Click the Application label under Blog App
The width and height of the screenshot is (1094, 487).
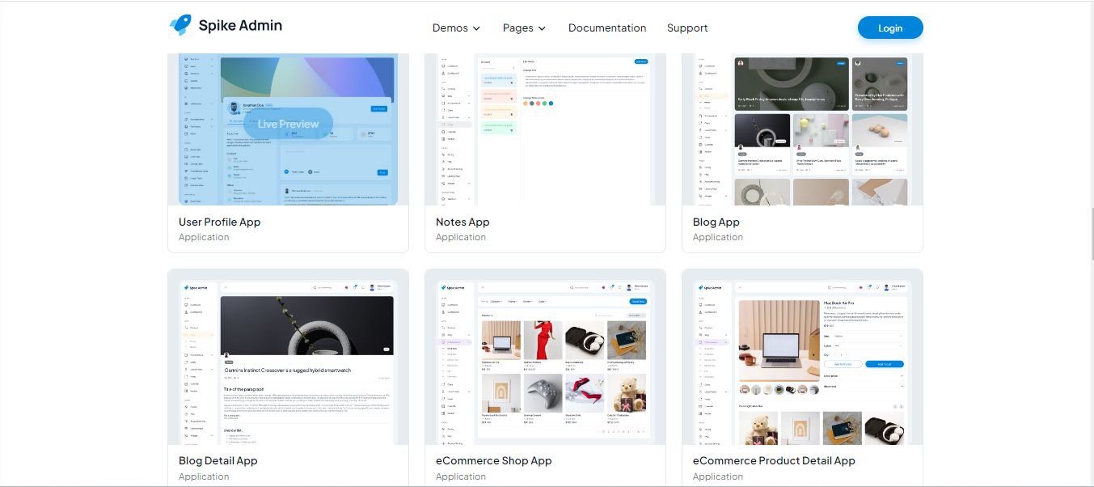pyautogui.click(x=718, y=237)
